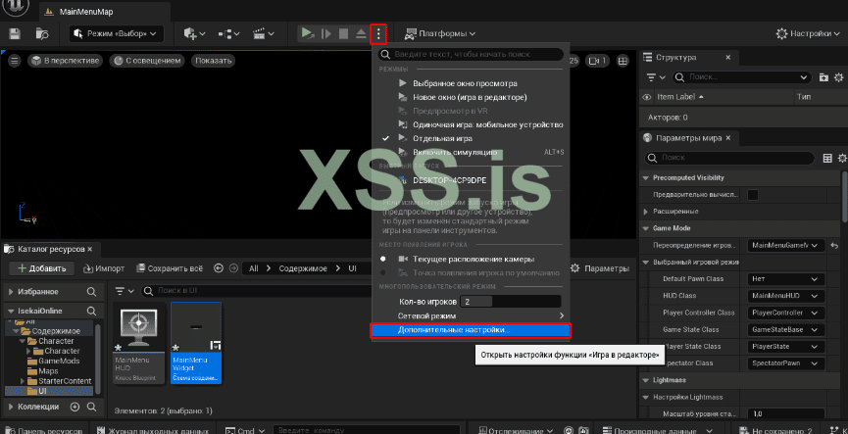Open the Сетевой режим submenu
Image resolution: width=848 pixels, height=434 pixels.
point(471,315)
